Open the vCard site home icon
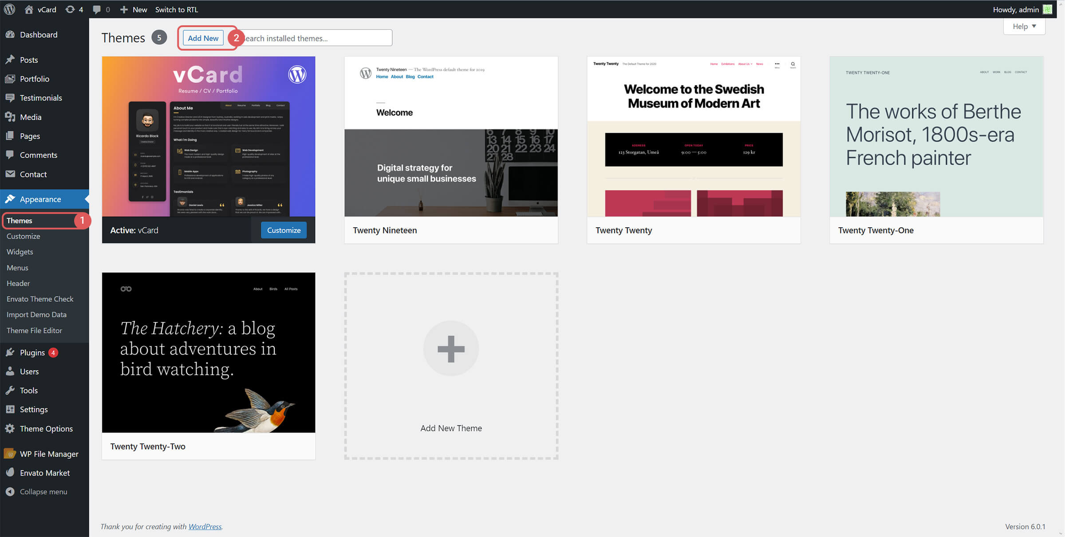Screen dimensions: 1065x537 click(x=29, y=9)
